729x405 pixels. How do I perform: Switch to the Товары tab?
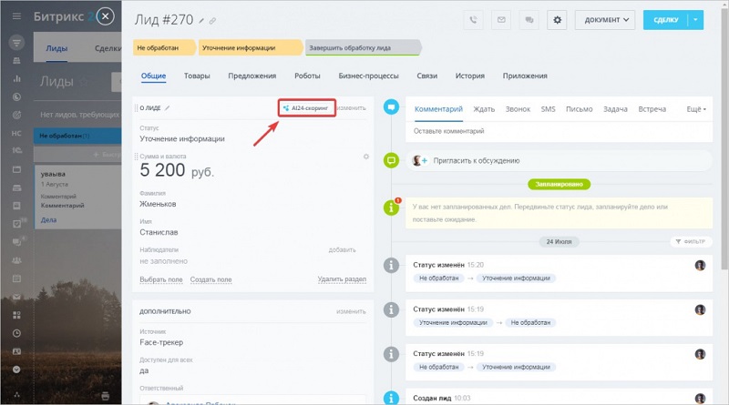click(x=197, y=76)
